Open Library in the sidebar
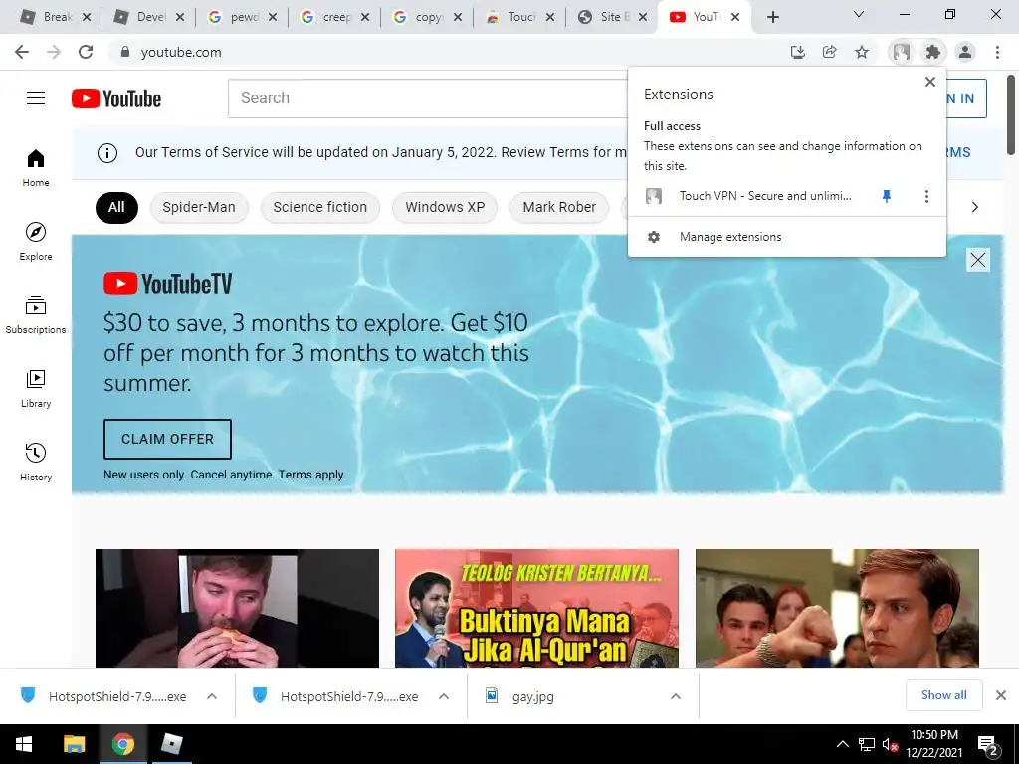 tap(36, 389)
